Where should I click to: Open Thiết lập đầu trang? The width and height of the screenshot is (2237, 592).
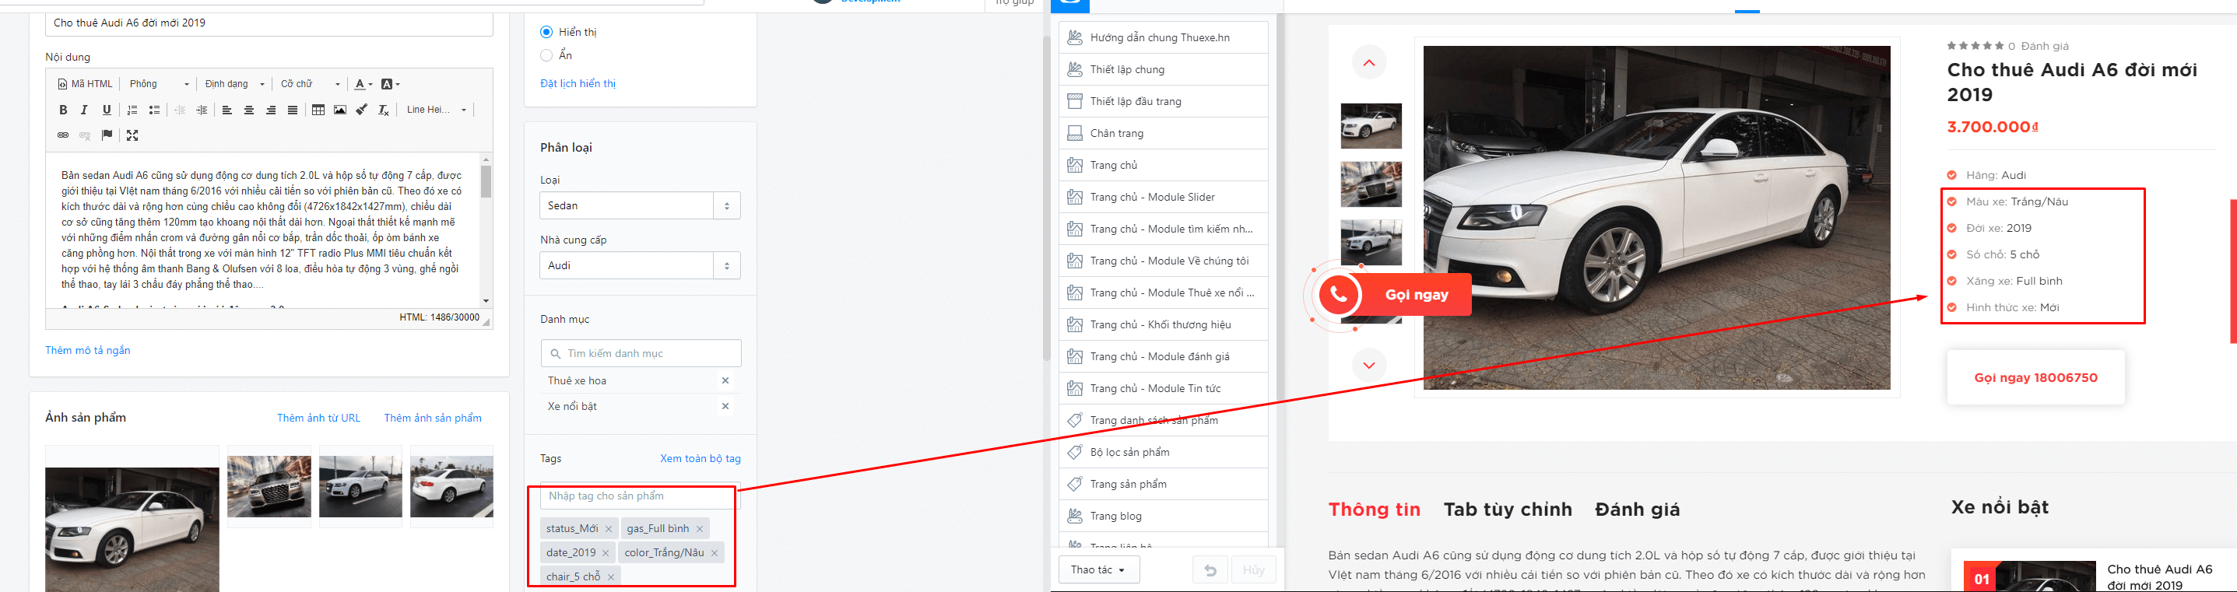tap(1163, 102)
